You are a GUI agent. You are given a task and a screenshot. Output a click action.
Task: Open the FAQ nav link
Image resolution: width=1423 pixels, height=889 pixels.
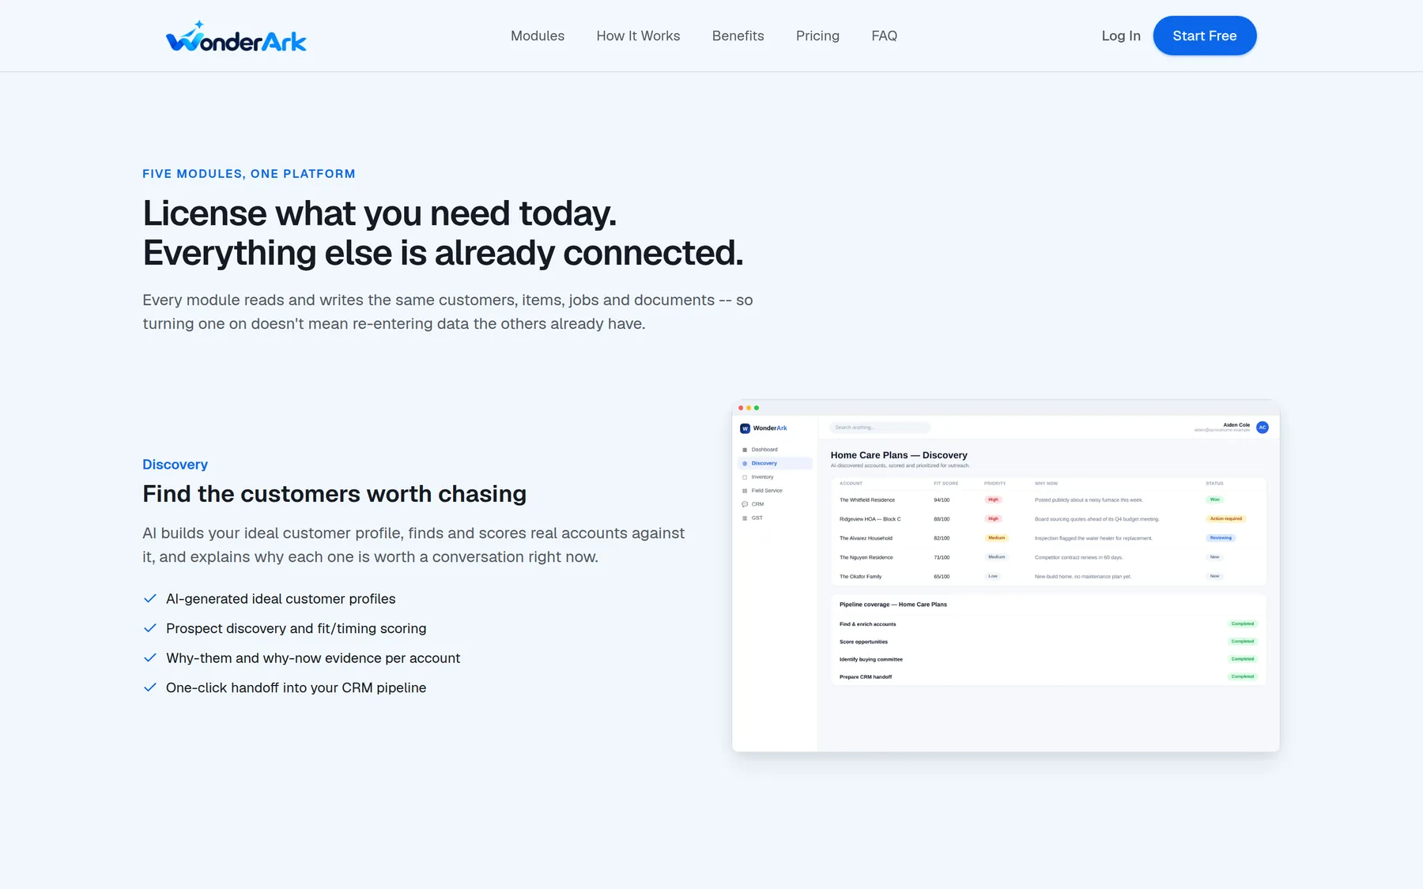884,36
